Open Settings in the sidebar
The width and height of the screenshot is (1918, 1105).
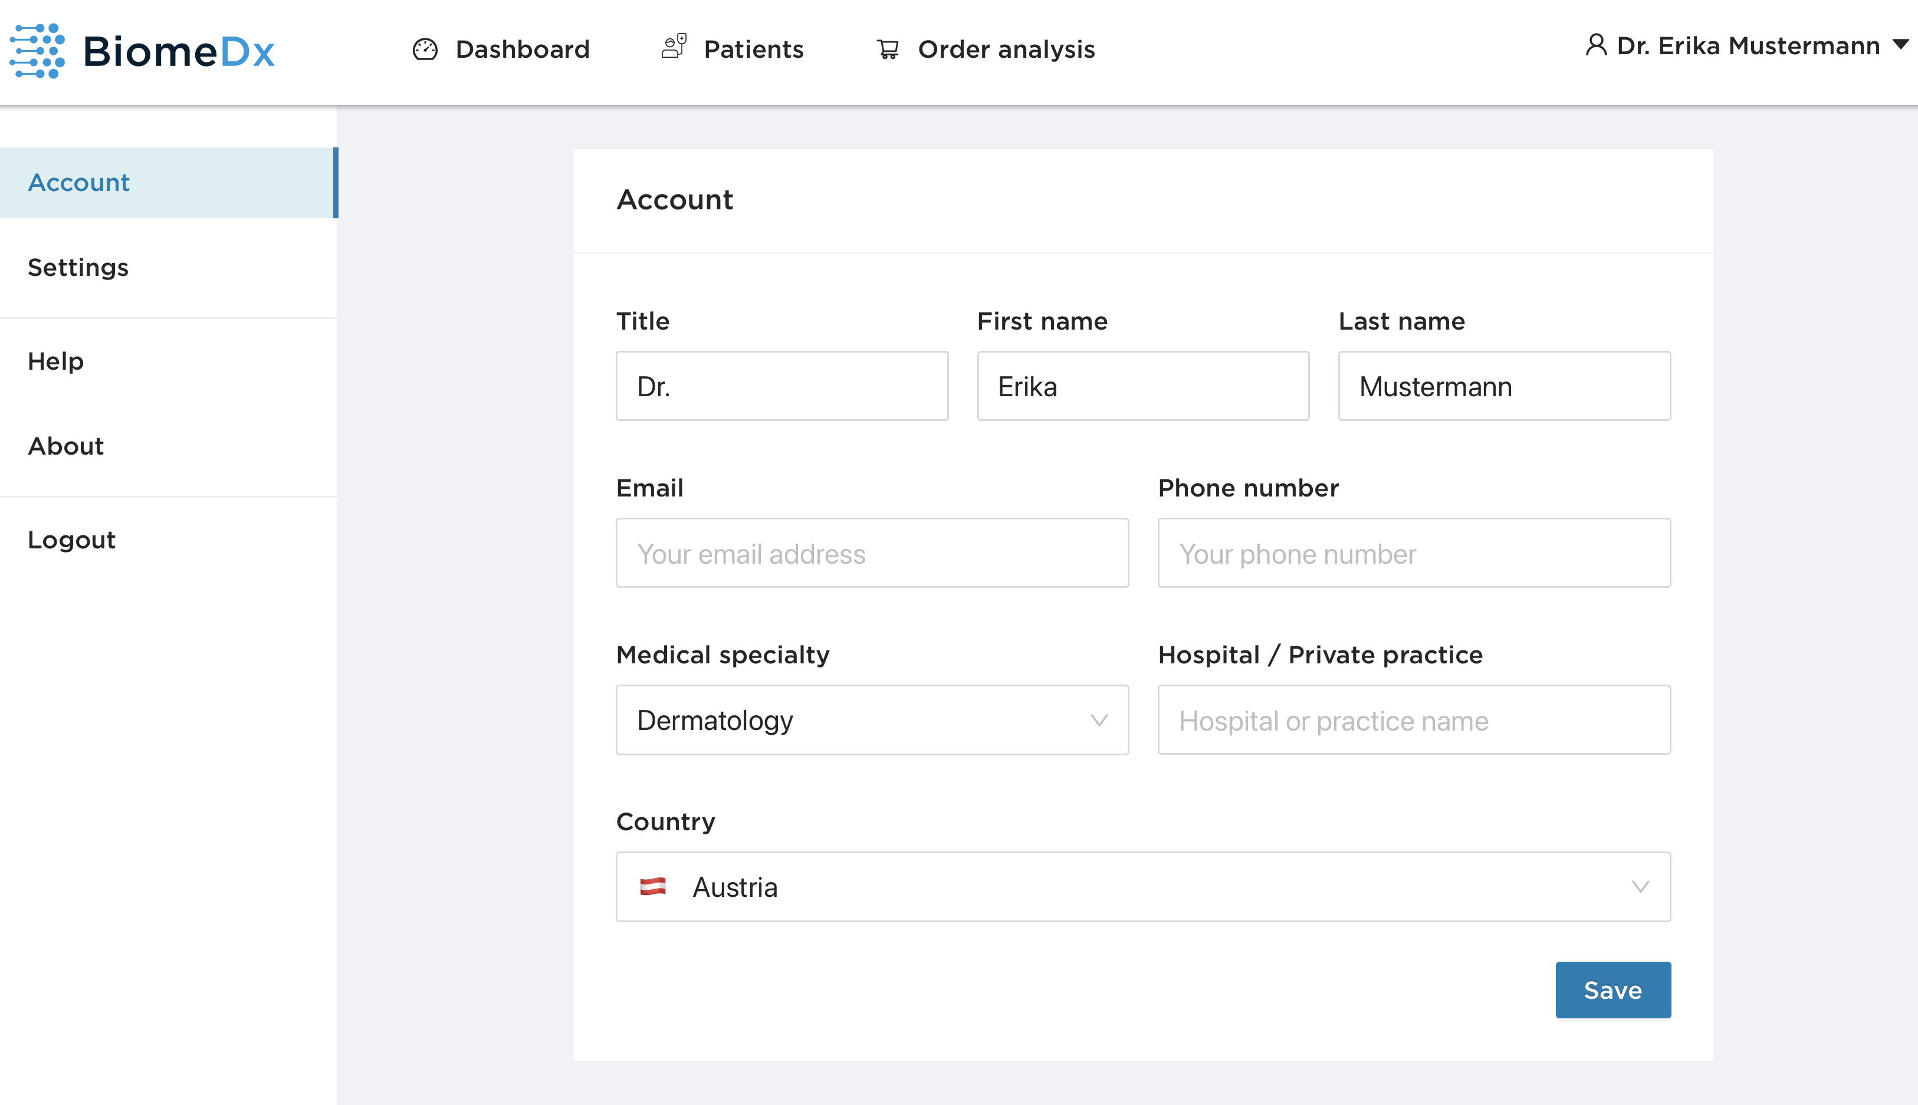click(x=169, y=268)
